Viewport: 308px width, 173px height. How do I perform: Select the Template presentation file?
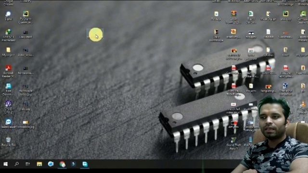[x=269, y=88]
